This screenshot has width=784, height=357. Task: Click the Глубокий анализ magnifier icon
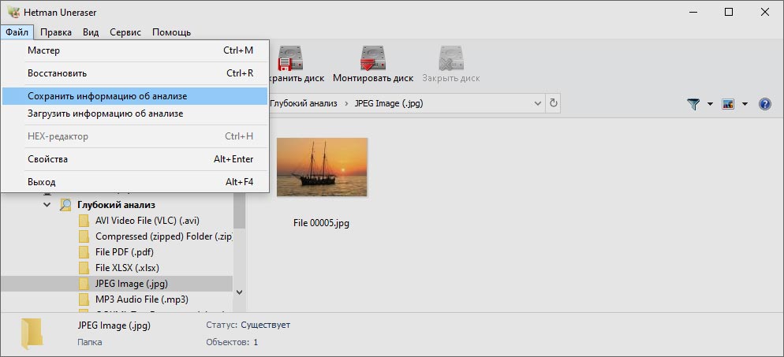[65, 205]
